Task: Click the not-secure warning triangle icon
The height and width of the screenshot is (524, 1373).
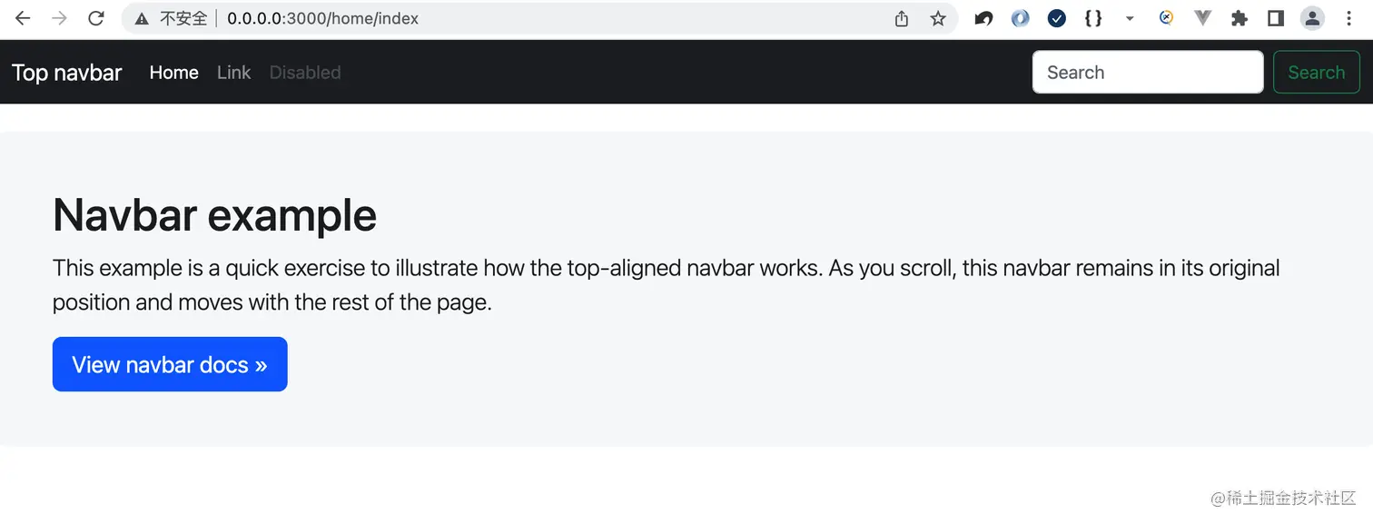Action: coord(142,18)
